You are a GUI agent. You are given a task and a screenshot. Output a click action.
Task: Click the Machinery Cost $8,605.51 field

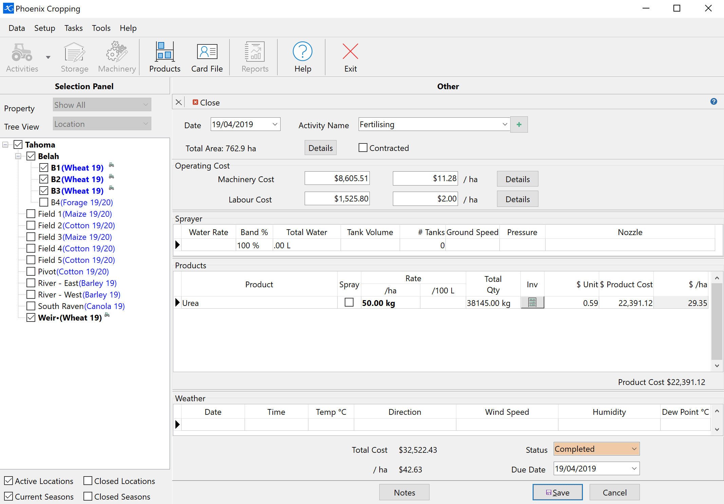pos(337,178)
